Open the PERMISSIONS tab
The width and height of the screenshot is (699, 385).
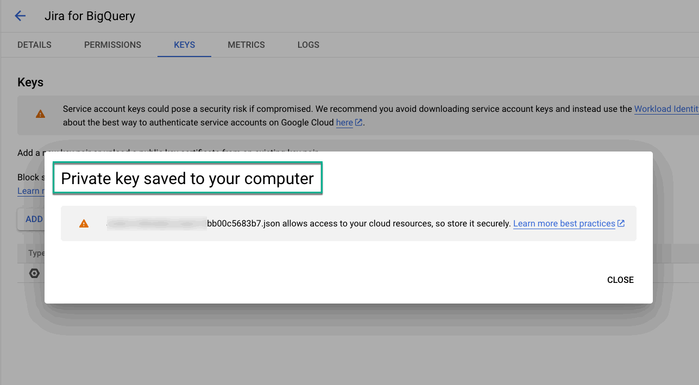[x=112, y=45]
